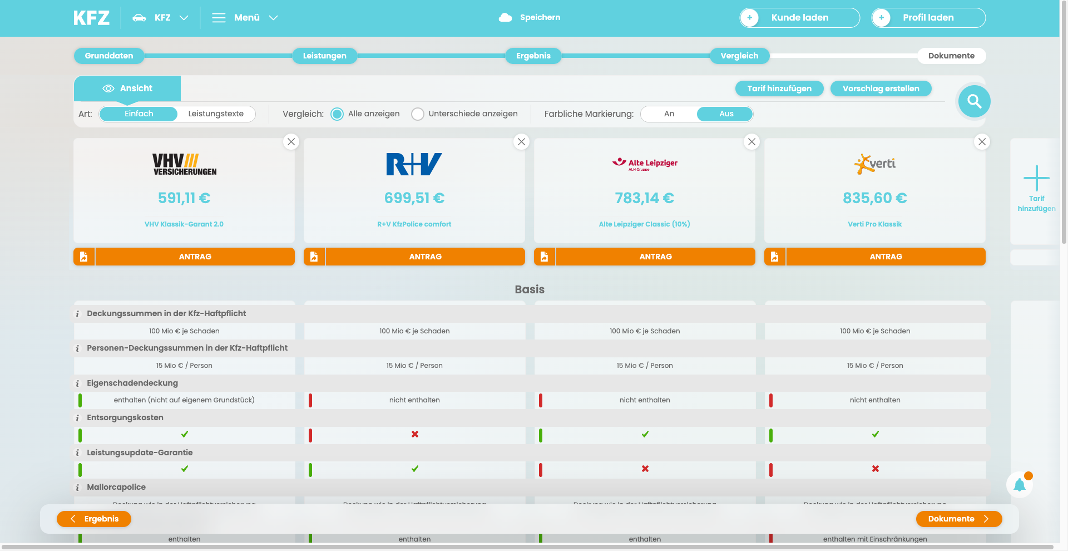Click the verti logo
Image resolution: width=1068 pixels, height=551 pixels.
875,164
